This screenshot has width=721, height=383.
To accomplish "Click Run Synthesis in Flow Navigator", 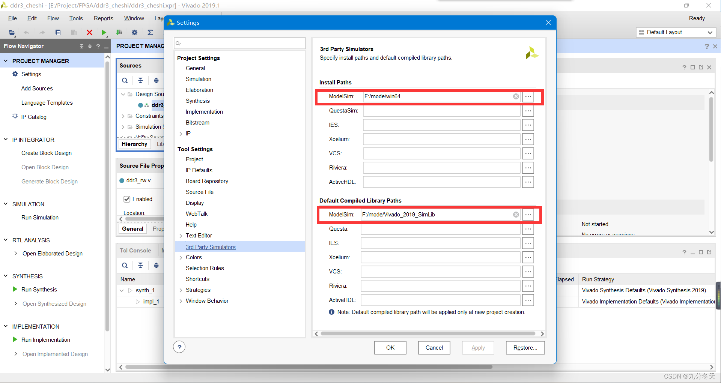I will pyautogui.click(x=39, y=290).
